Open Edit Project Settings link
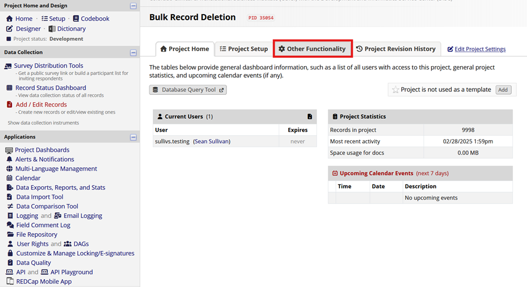527x287 pixels. click(479, 49)
